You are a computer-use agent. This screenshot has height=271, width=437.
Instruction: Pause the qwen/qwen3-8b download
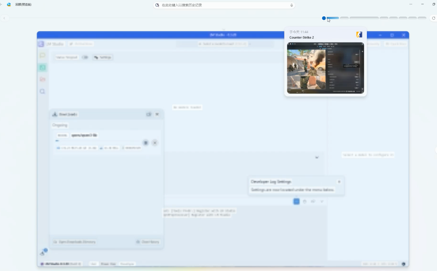(x=146, y=143)
